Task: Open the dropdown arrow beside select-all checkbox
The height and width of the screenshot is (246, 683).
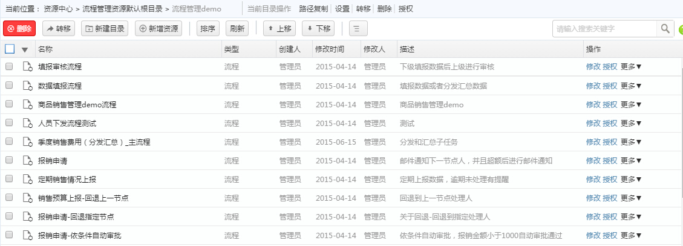Action: (x=25, y=49)
